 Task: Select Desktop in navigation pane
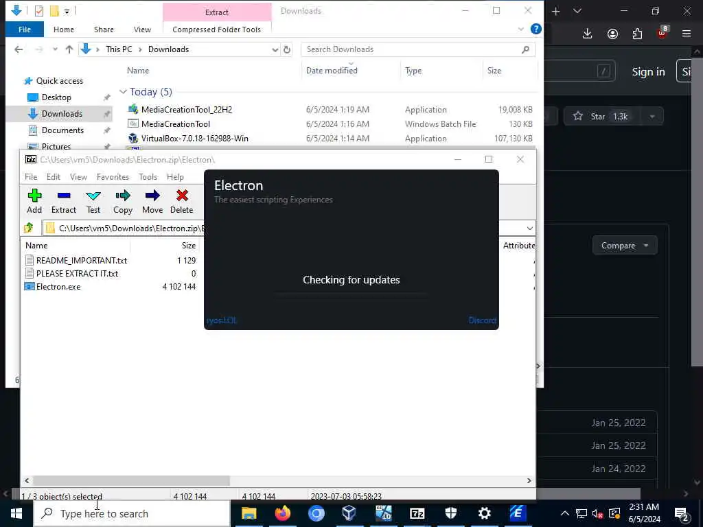click(56, 97)
